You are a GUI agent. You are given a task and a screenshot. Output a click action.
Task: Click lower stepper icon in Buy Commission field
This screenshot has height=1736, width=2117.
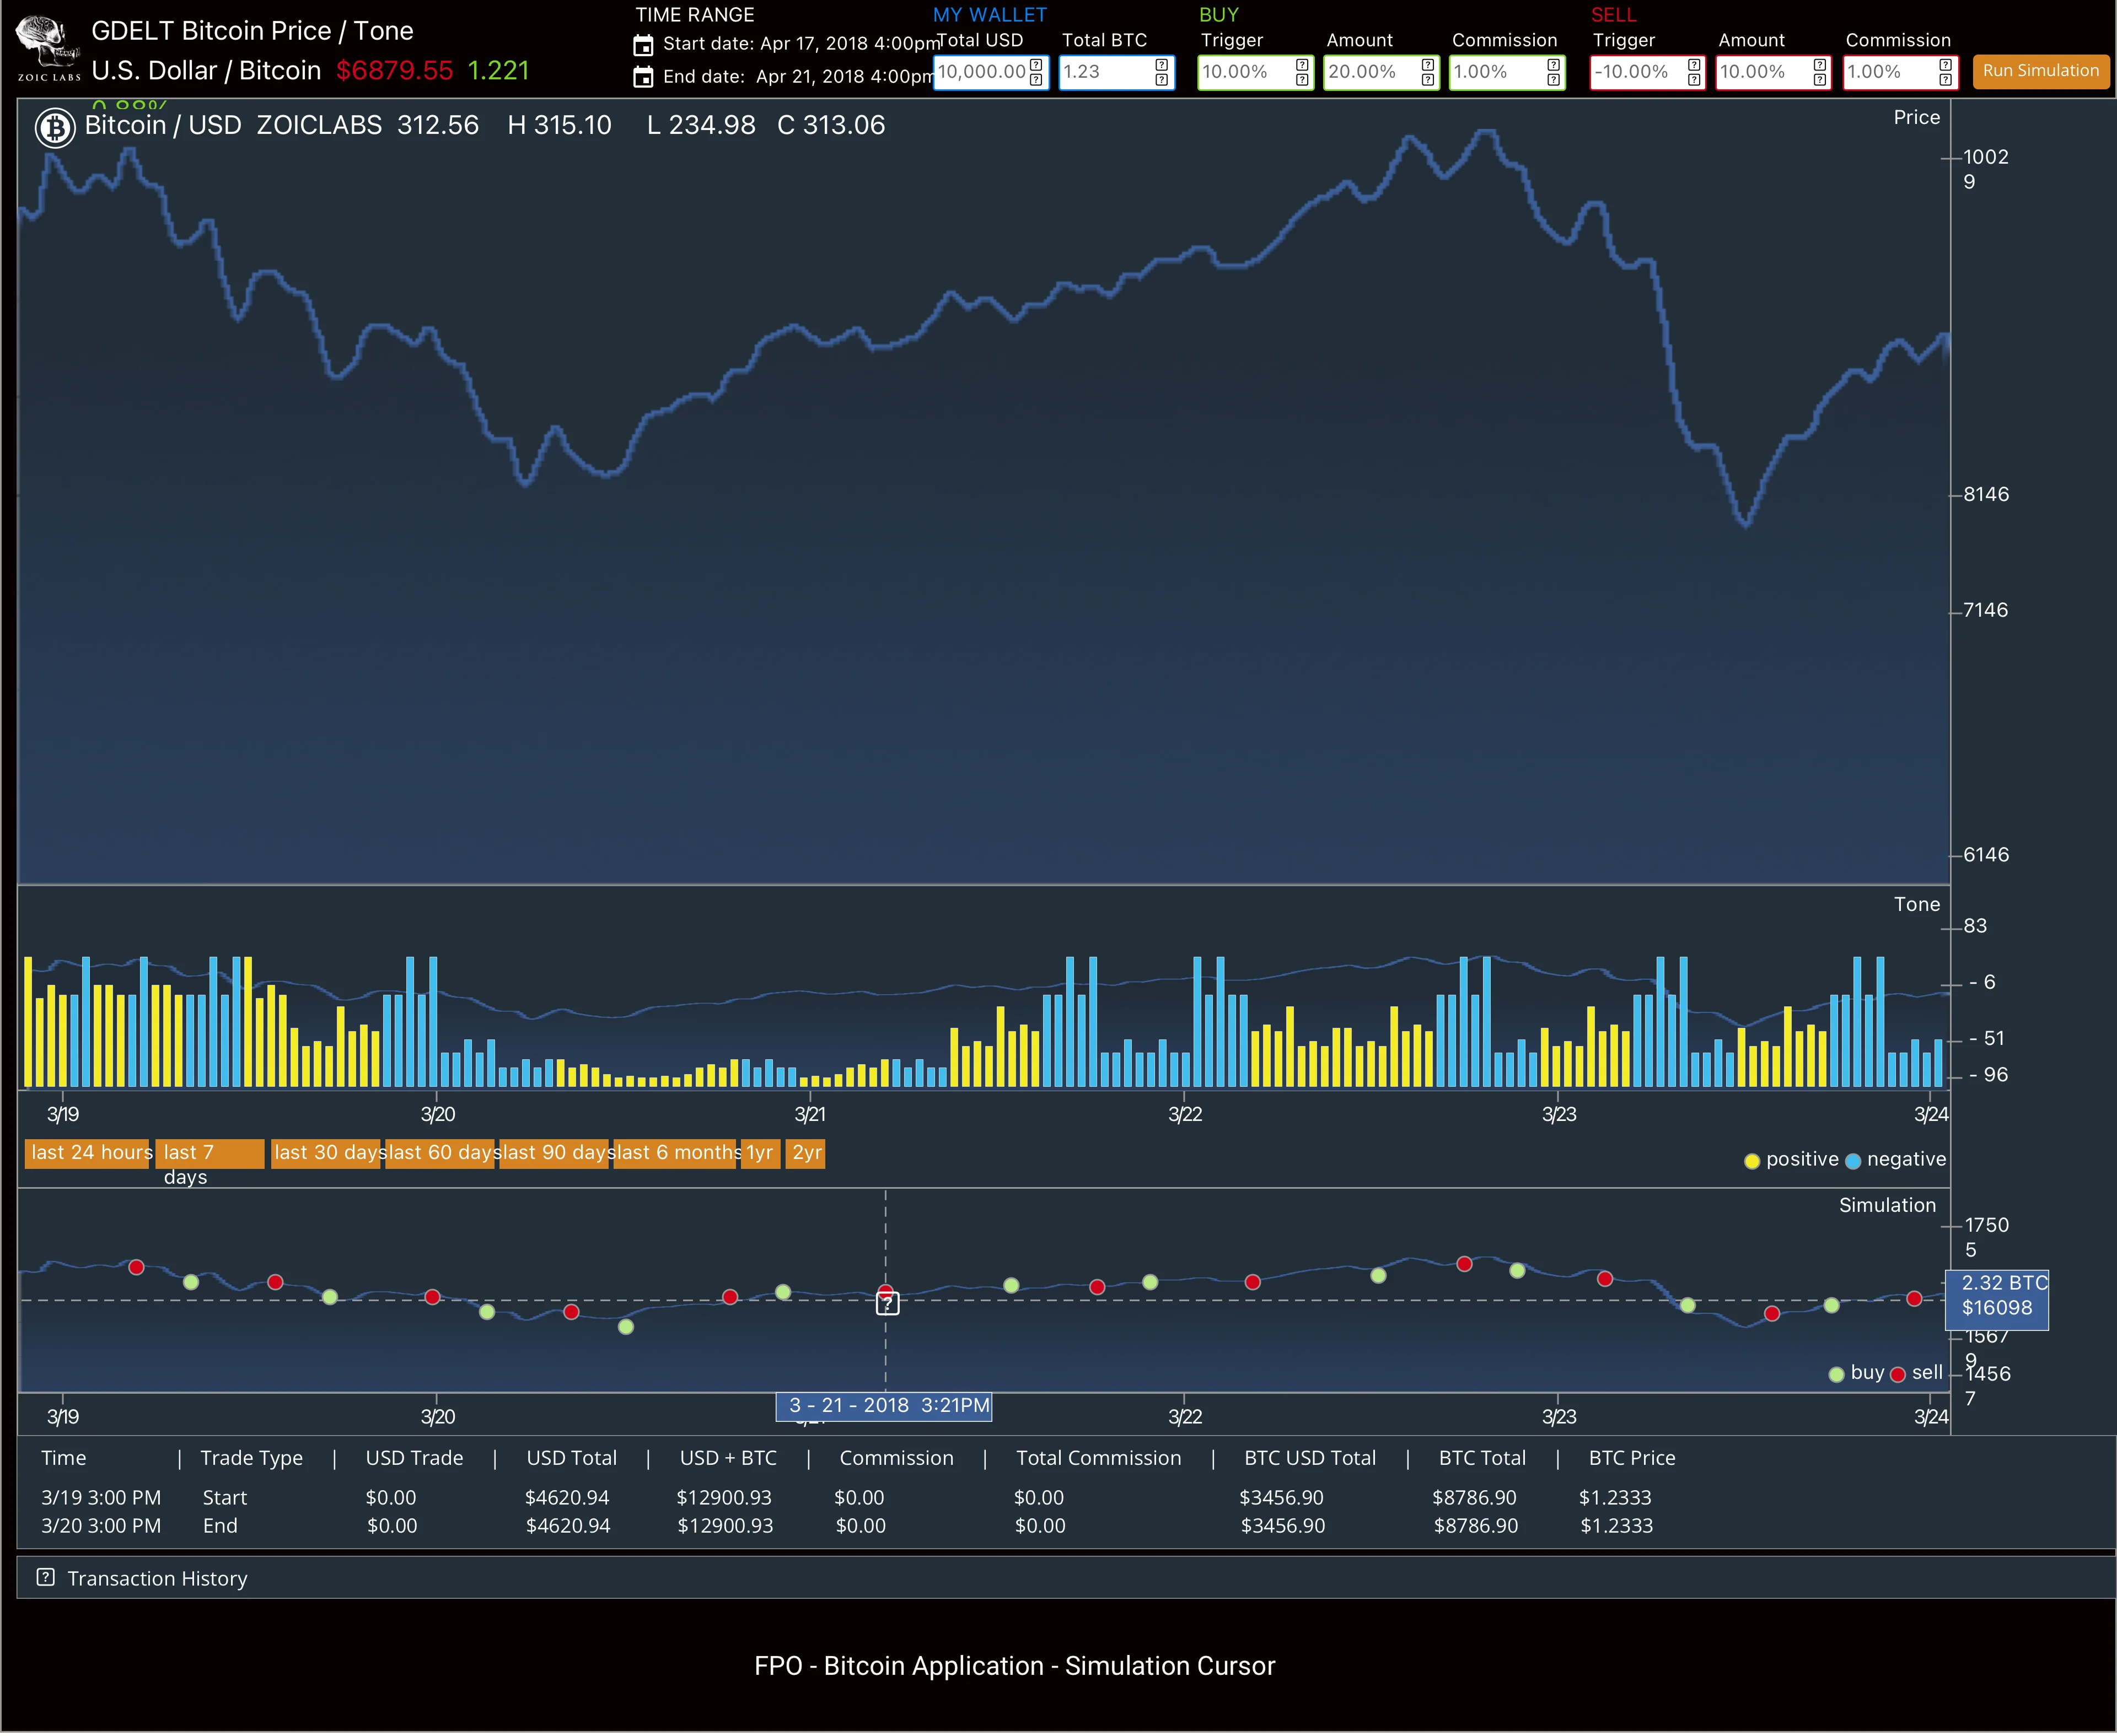(x=1552, y=80)
